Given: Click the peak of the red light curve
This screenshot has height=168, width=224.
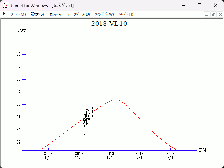Looking at the screenshot, I should pos(115,100).
